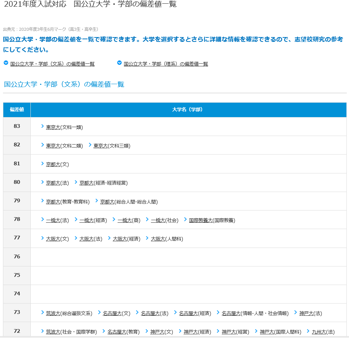The width and height of the screenshot is (349, 338).
Task: Click the 国公立大学・学部（理系）の偏差値一覧 anchor link
Action: pos(166,64)
